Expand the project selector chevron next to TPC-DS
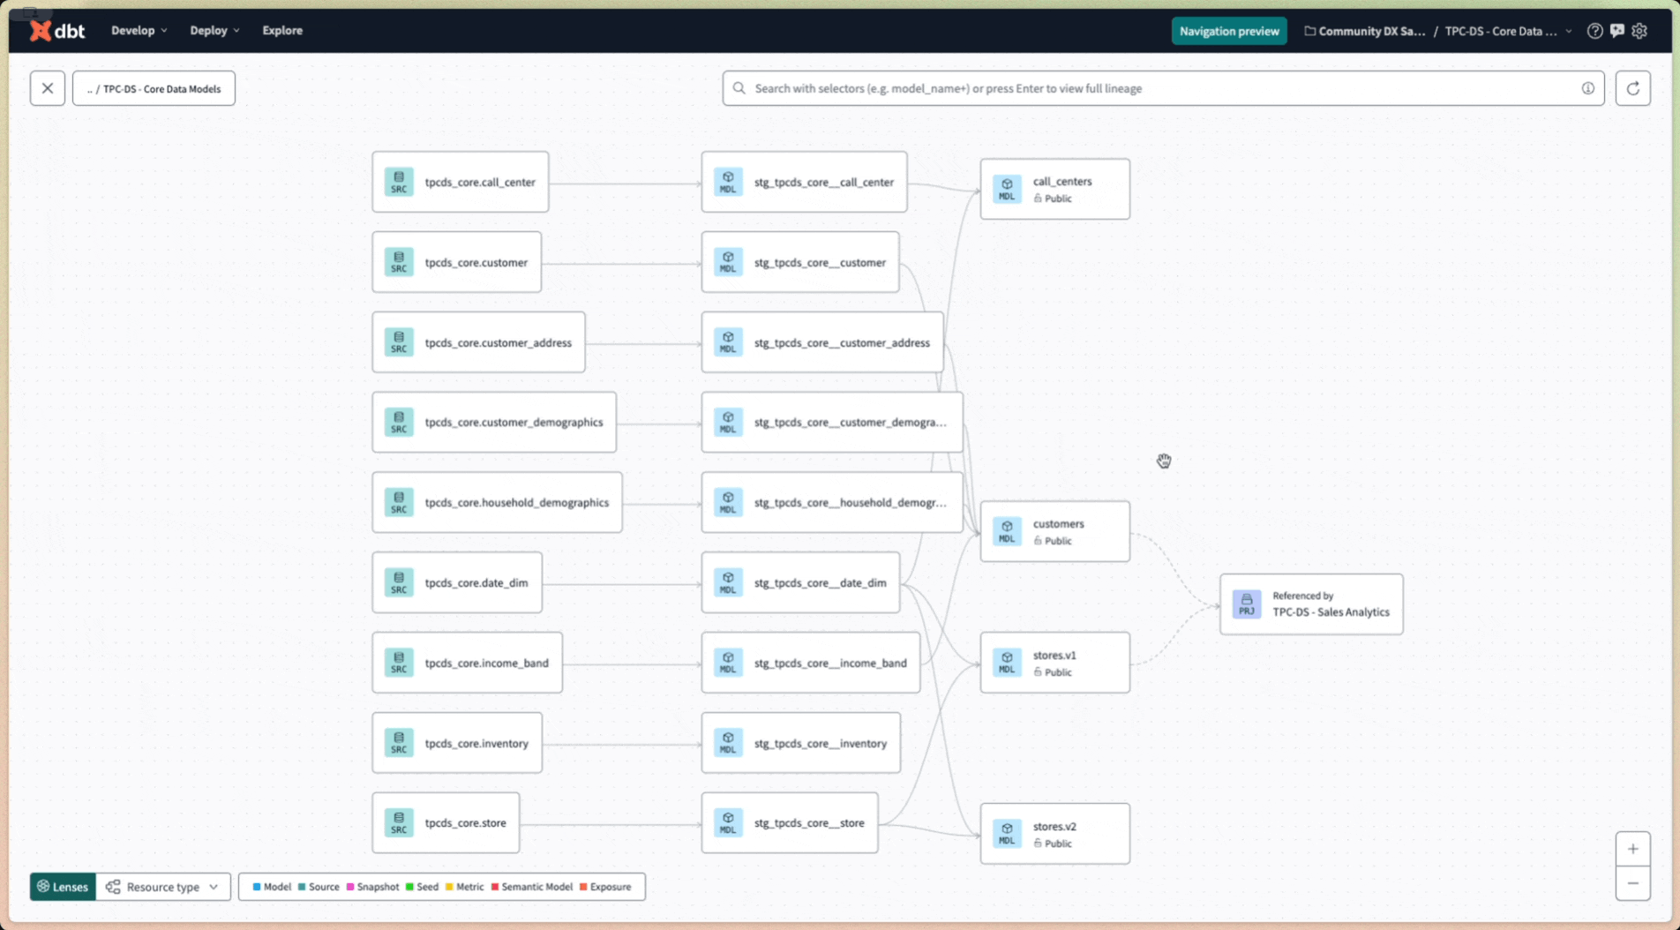Viewport: 1680px width, 930px height. (1568, 31)
